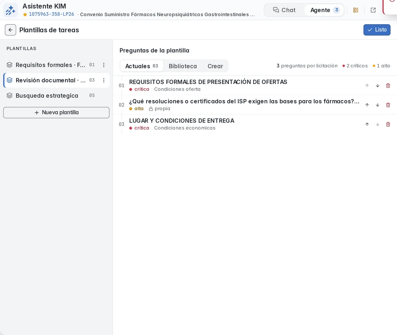Click the orange checklist view icon in header
Screen dimensions: 397x335
tap(356, 10)
